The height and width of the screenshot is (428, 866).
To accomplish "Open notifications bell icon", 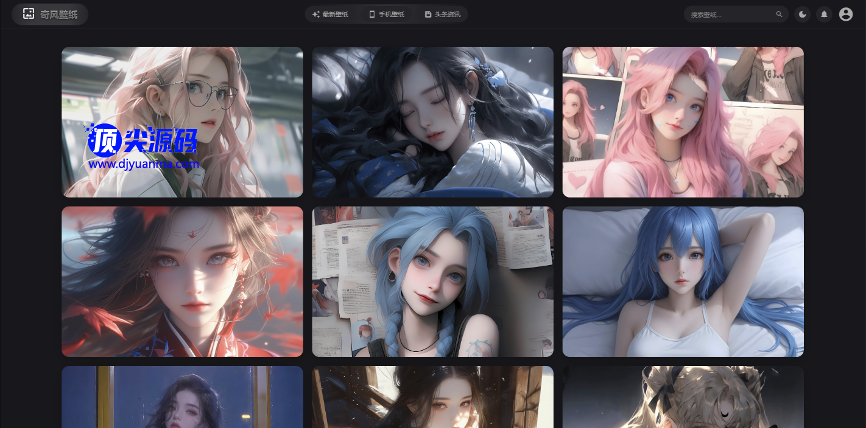I will click(824, 14).
